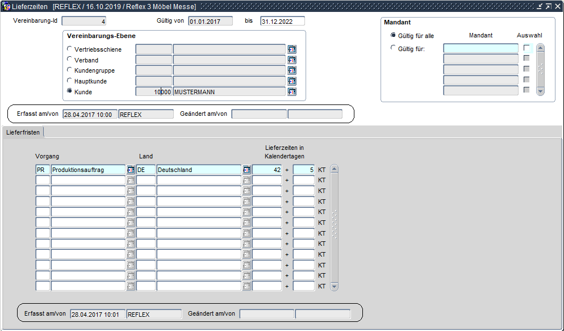Open value list icon next to Deutschland
Image resolution: width=564 pixels, height=331 pixels.
[x=247, y=170]
